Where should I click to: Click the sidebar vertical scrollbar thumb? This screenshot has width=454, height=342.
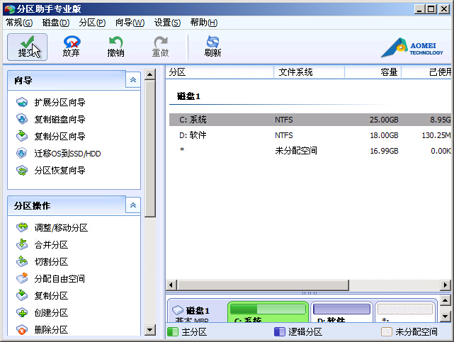(150, 149)
